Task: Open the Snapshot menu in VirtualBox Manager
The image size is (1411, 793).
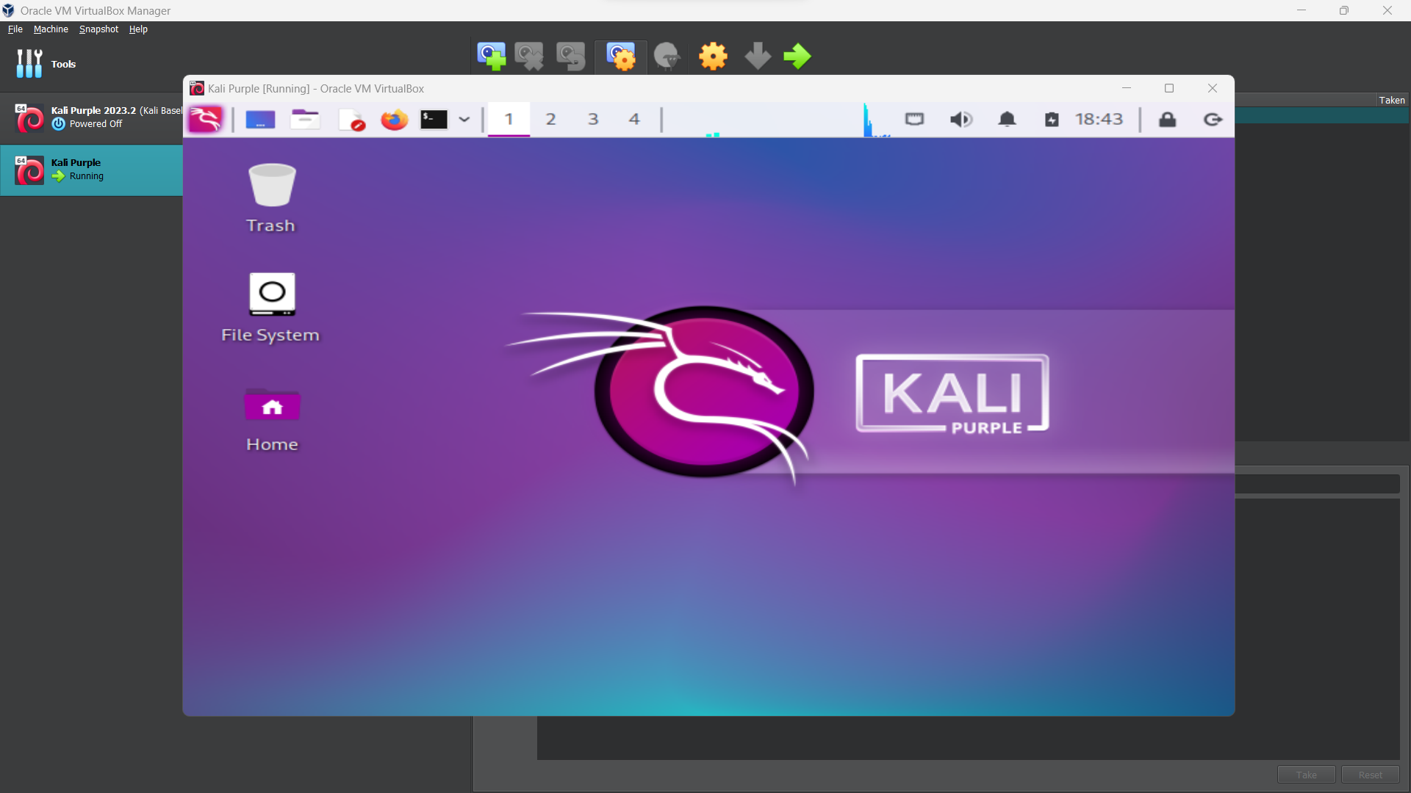Action: pyautogui.click(x=98, y=29)
